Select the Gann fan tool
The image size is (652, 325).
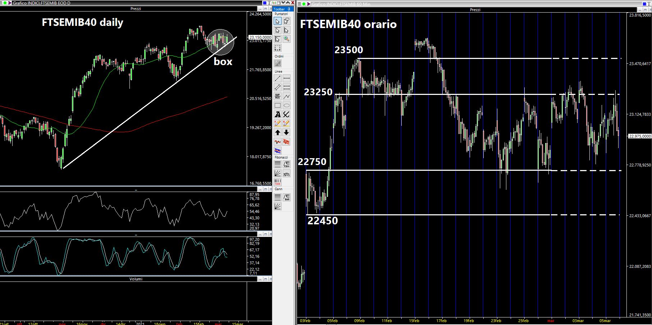(x=278, y=206)
